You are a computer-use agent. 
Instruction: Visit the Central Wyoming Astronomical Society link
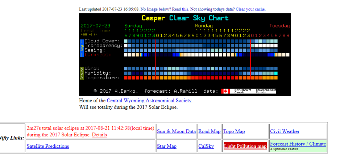point(149,101)
